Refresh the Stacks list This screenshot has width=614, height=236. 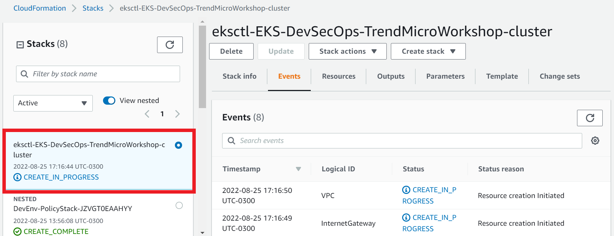click(x=170, y=45)
